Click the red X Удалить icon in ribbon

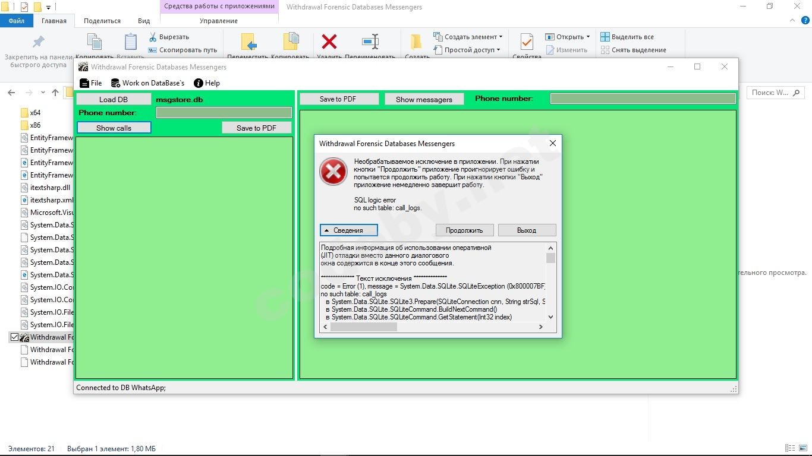[x=329, y=42]
